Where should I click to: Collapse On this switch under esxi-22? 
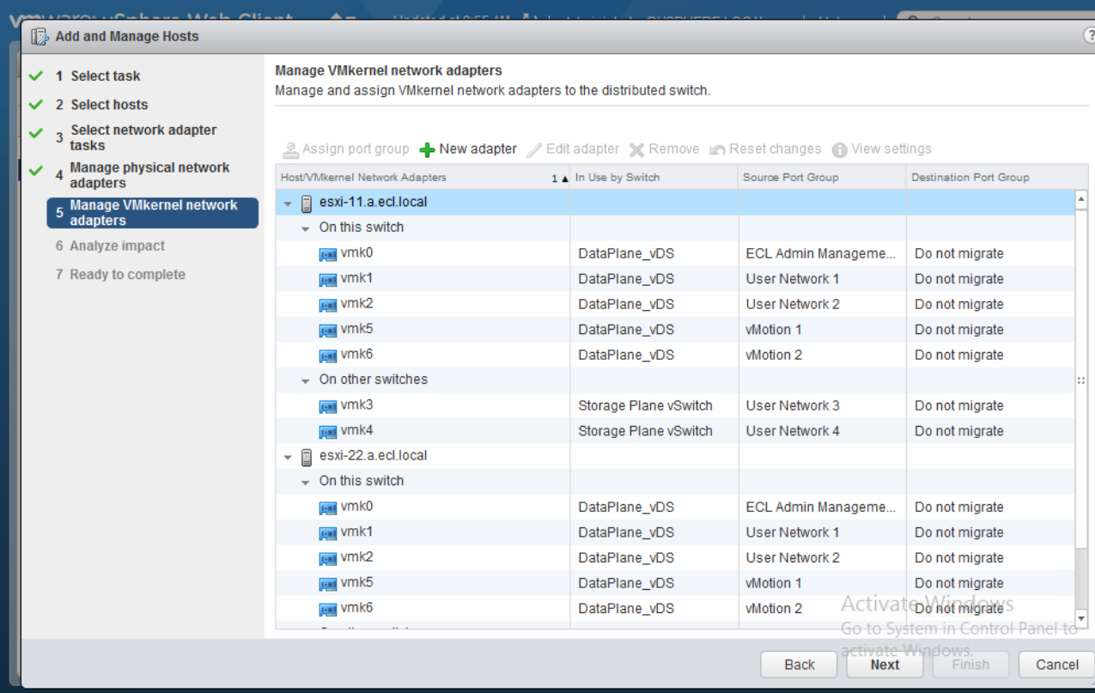(x=306, y=483)
